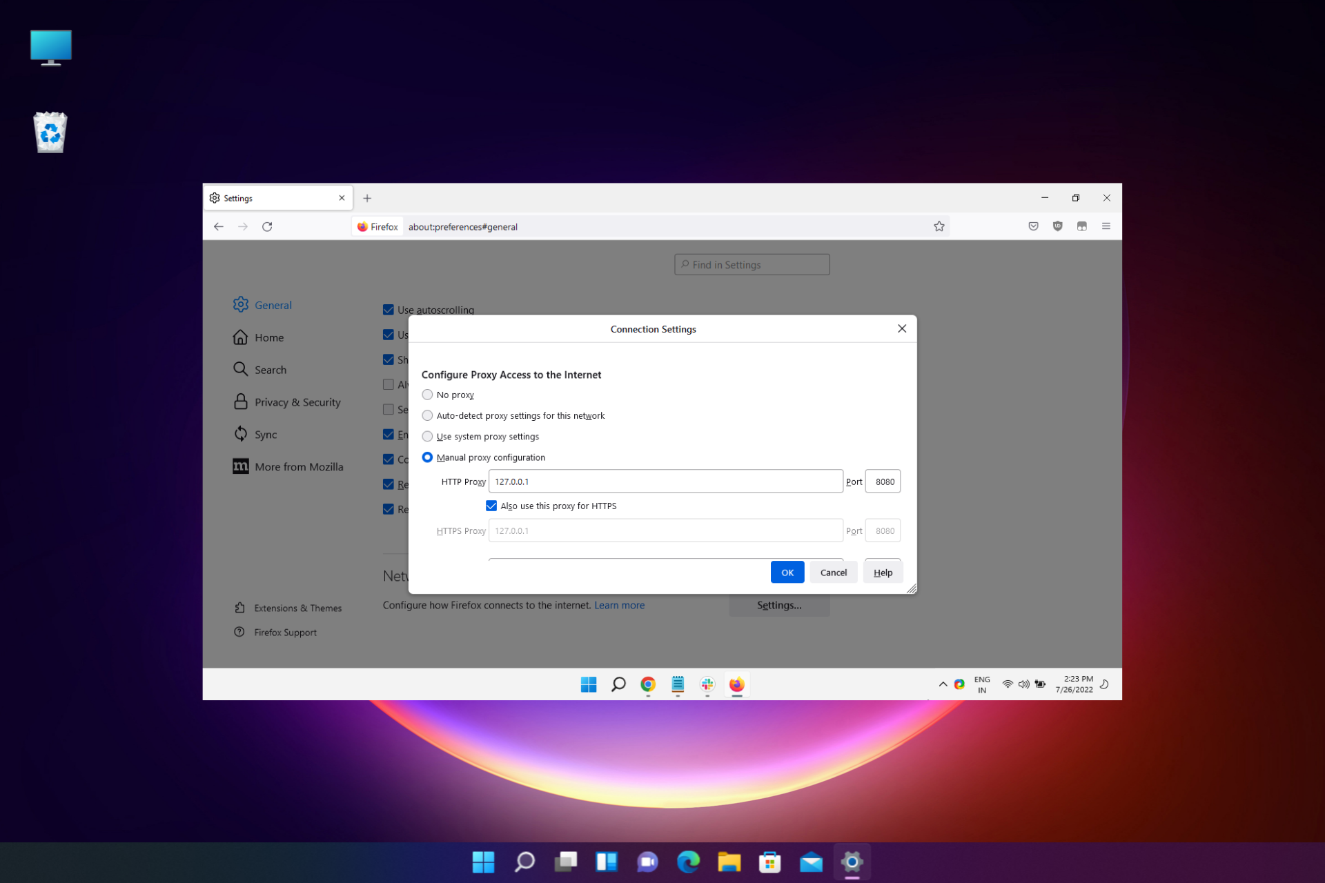Open Privacy & Security settings

coord(287,402)
